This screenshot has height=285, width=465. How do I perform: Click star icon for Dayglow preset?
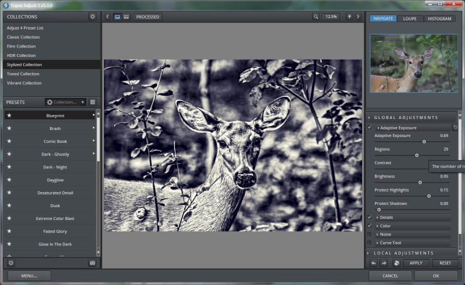click(x=9, y=179)
